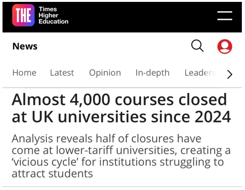Open search with the magnifying glass icon
Screen dimensions: 245x190
pyautogui.click(x=198, y=46)
